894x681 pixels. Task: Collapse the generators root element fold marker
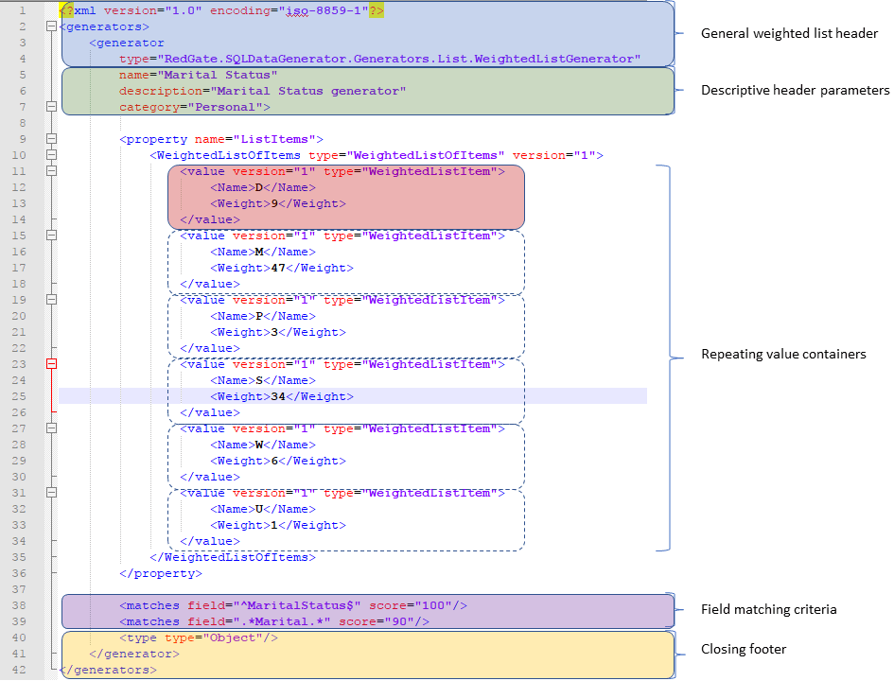click(52, 26)
